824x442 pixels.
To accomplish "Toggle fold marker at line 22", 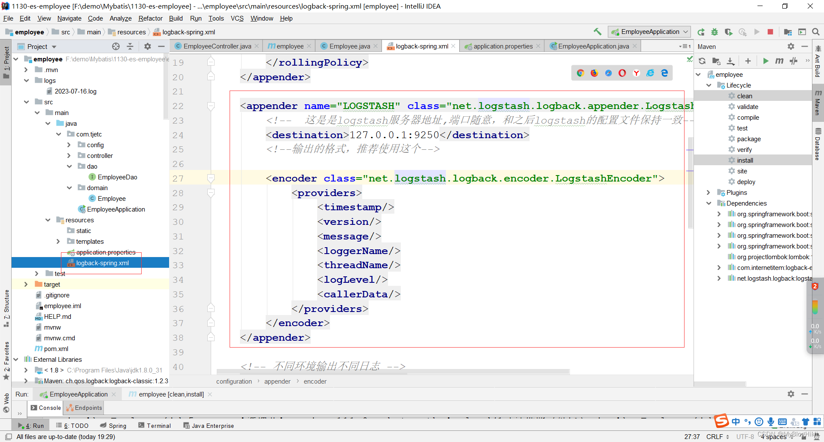I will tap(211, 106).
